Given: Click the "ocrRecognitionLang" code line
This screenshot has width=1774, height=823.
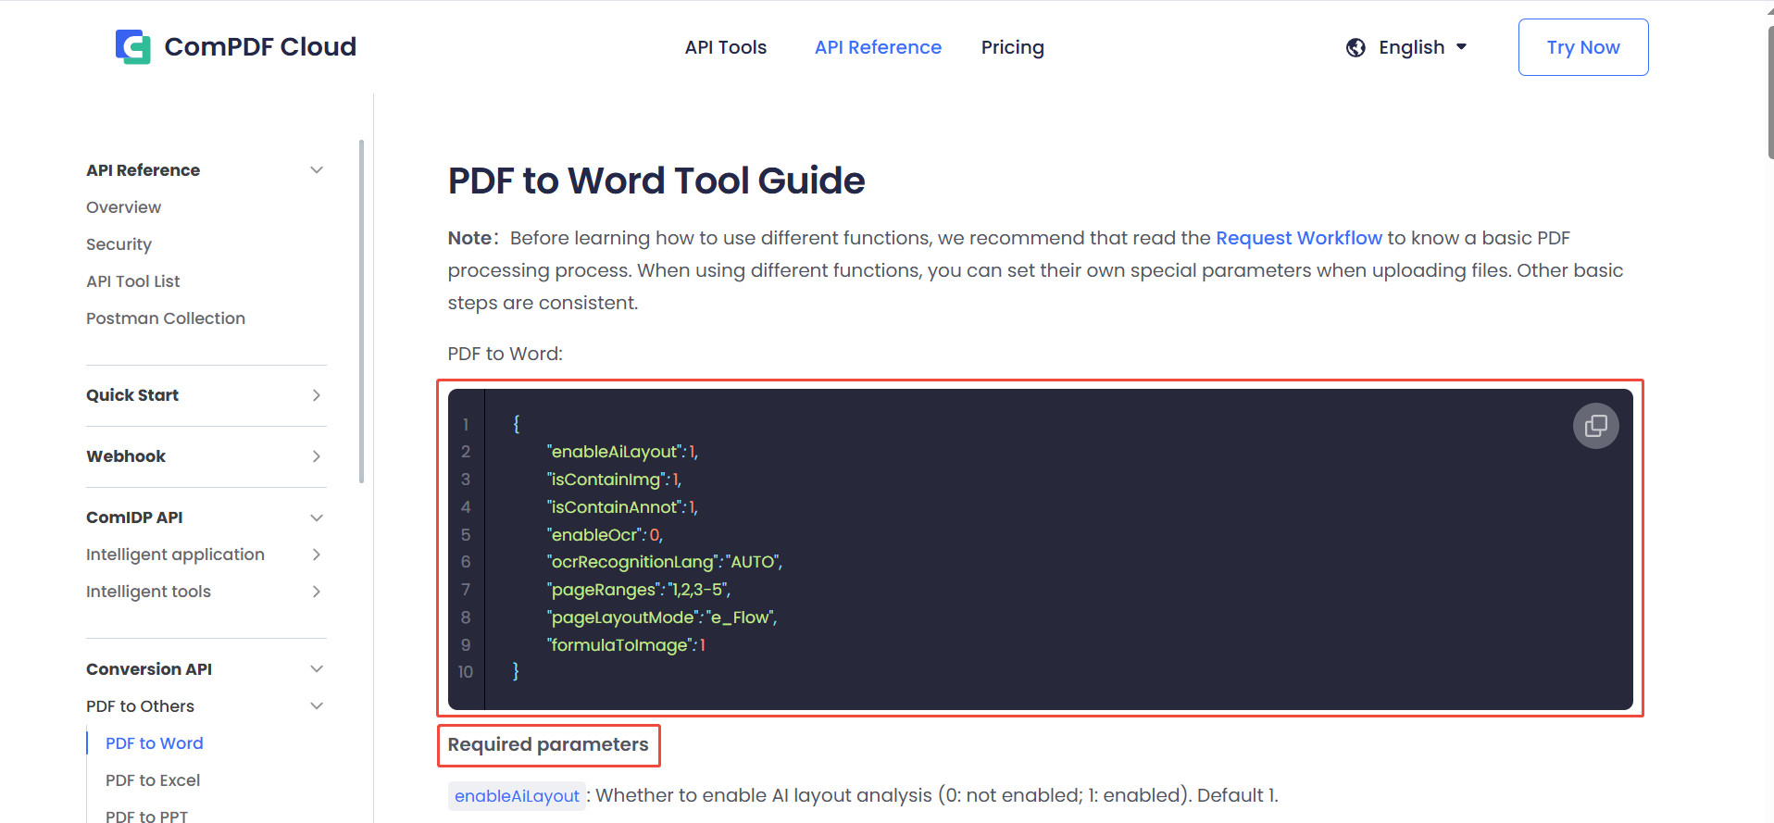Looking at the screenshot, I should 665,562.
